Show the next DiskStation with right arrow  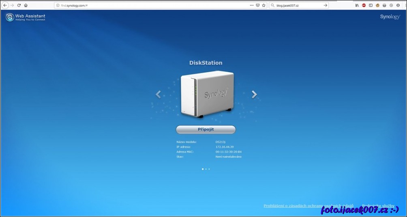(x=254, y=95)
